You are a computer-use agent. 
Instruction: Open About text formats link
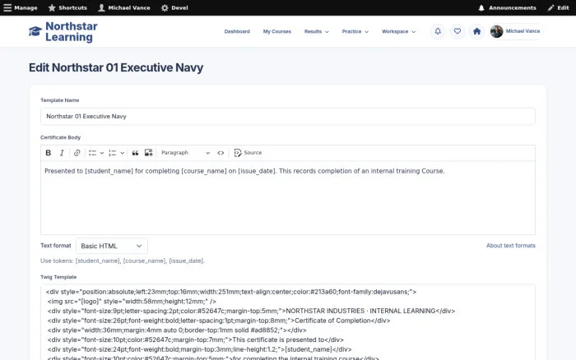(x=511, y=246)
